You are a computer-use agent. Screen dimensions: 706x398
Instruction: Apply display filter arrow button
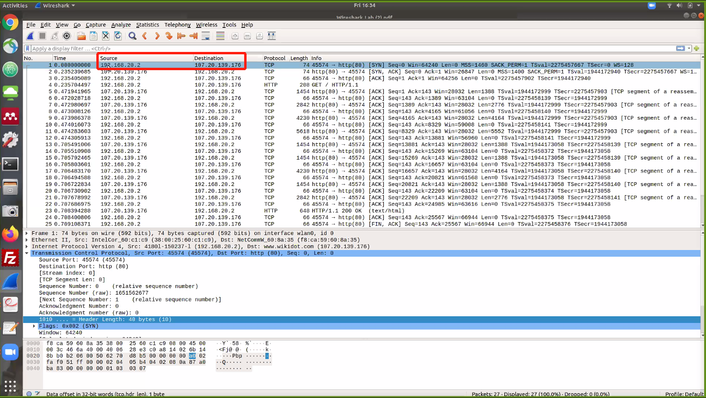click(x=680, y=49)
